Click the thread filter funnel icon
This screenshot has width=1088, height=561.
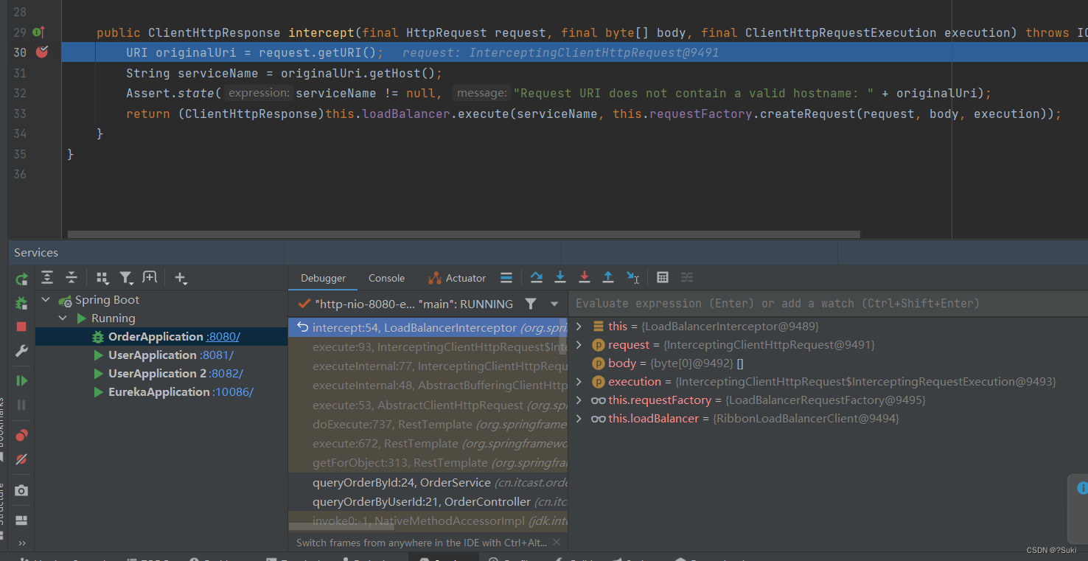(x=531, y=304)
